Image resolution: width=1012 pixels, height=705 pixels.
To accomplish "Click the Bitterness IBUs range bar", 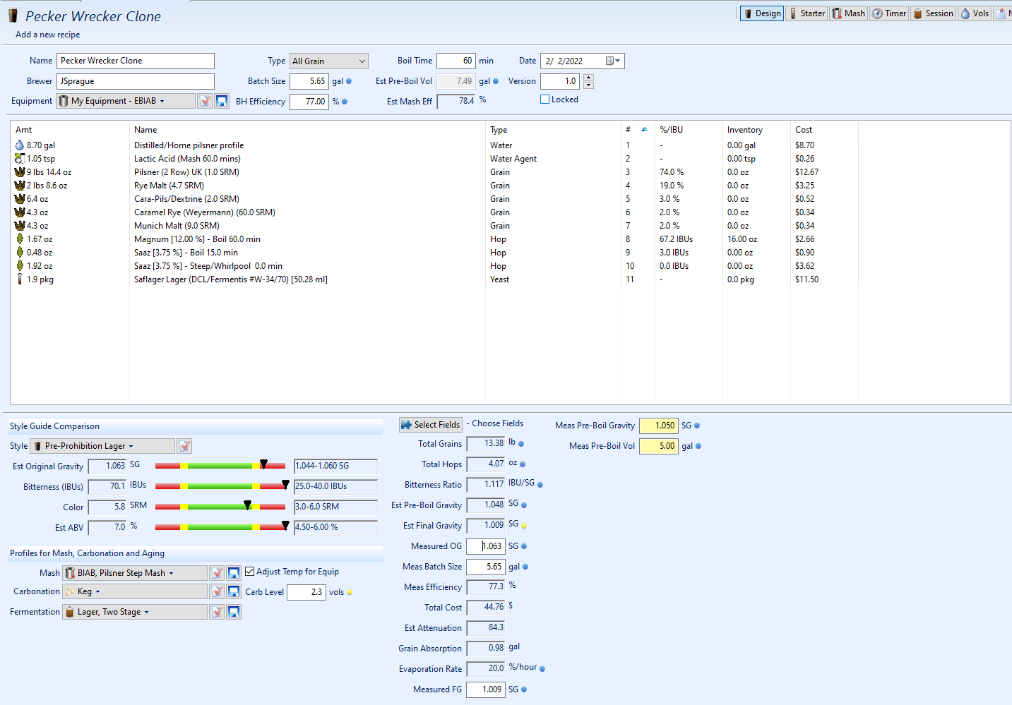I will pos(220,486).
